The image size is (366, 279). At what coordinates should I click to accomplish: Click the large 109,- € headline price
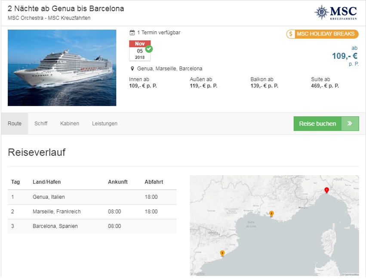coord(344,56)
